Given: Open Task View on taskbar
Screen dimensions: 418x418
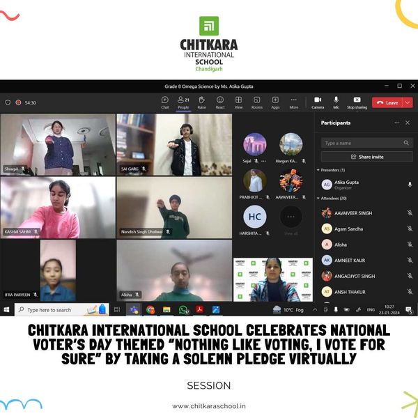Looking at the screenshot, I should [117, 309].
